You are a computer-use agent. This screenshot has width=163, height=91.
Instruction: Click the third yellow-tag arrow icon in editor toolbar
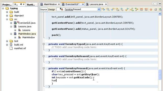coord(113,9)
